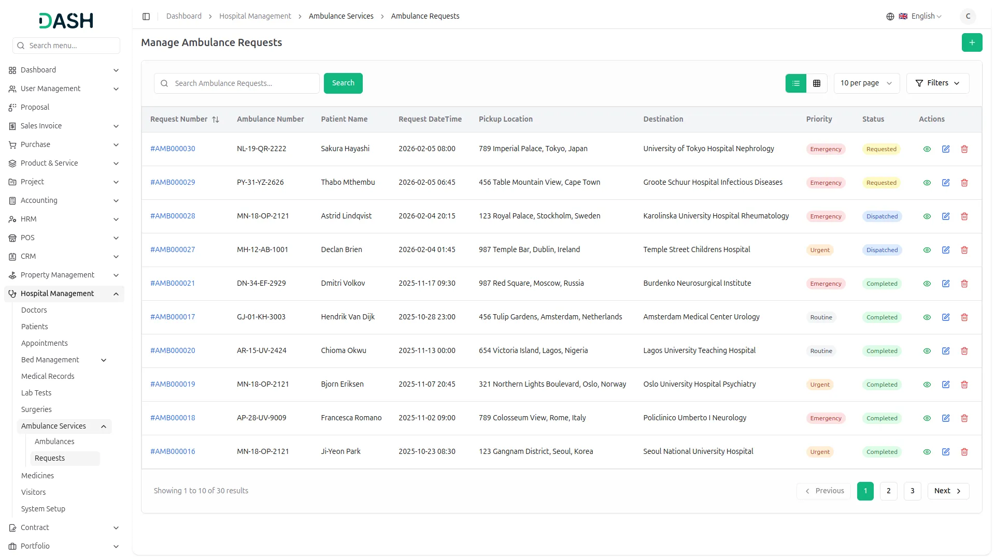Toggle the sidebar collapse icon
Screen dimensions: 995x559
tap(146, 17)
